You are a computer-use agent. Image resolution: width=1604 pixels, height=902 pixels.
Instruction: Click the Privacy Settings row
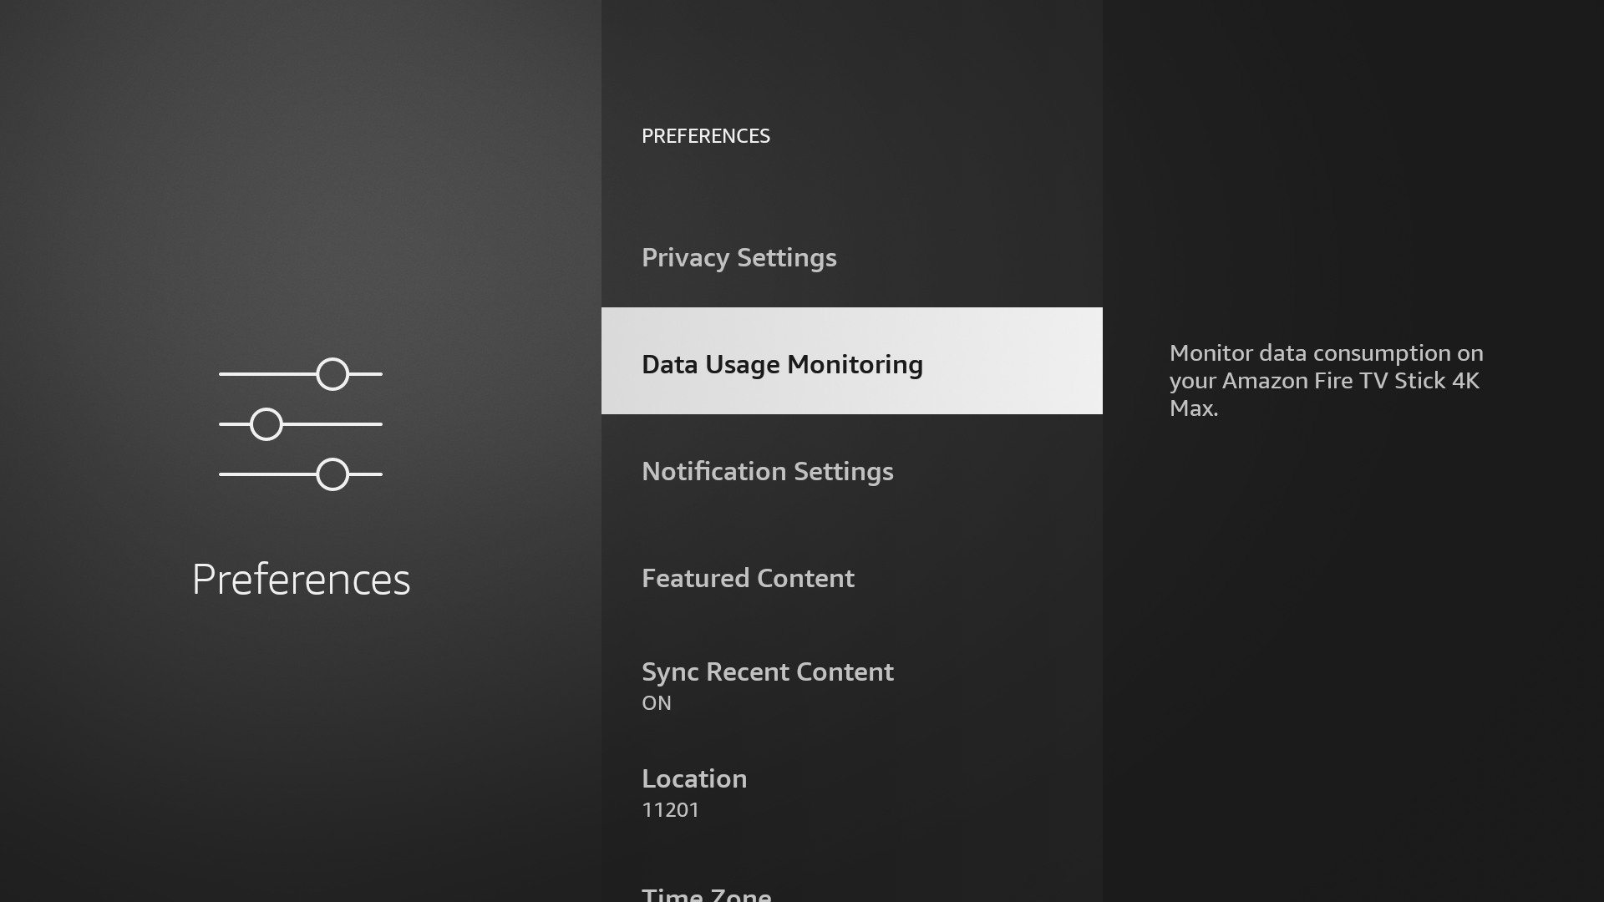coord(739,258)
